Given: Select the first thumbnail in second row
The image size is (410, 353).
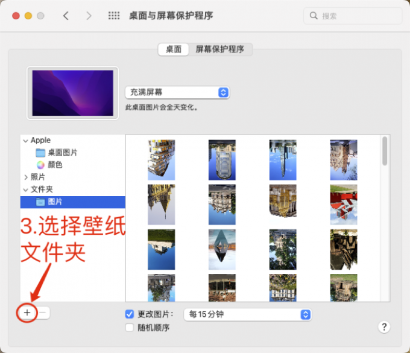Looking at the screenshot, I should pos(162,205).
